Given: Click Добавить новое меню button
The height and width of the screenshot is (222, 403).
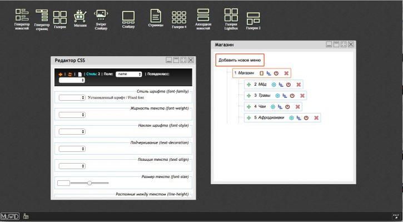Looking at the screenshot, I should pos(240,60).
